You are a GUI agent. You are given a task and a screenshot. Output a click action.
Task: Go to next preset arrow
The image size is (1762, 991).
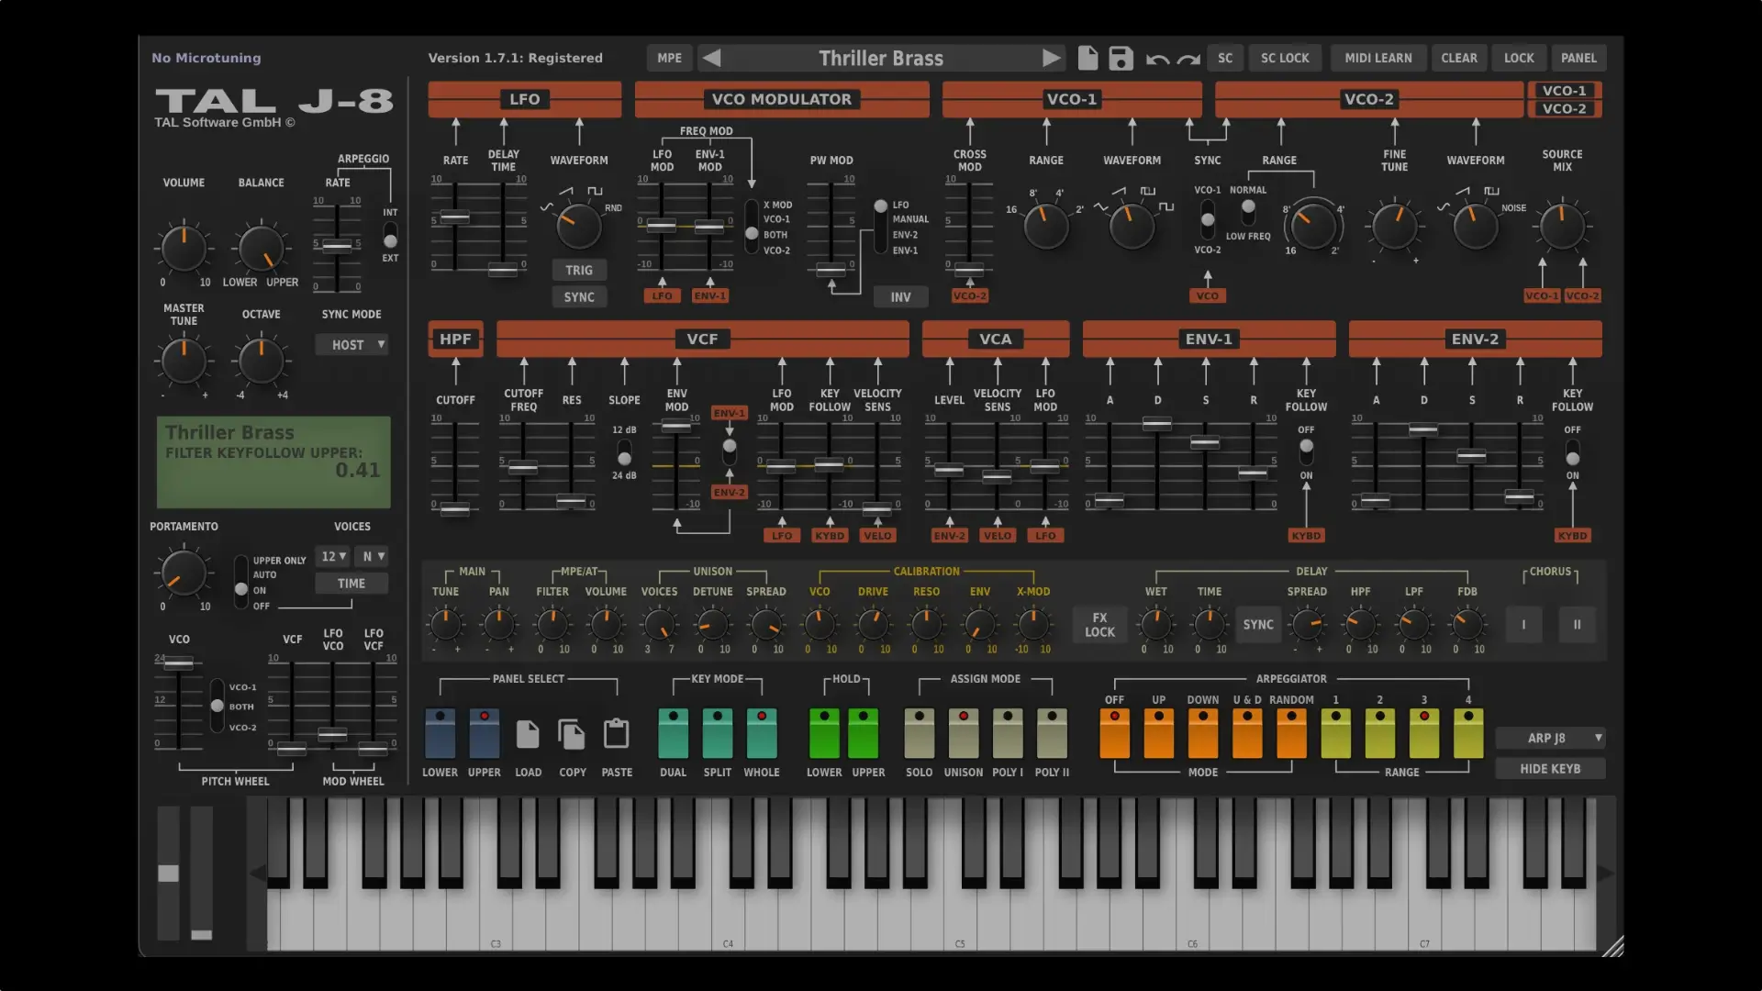point(1051,58)
